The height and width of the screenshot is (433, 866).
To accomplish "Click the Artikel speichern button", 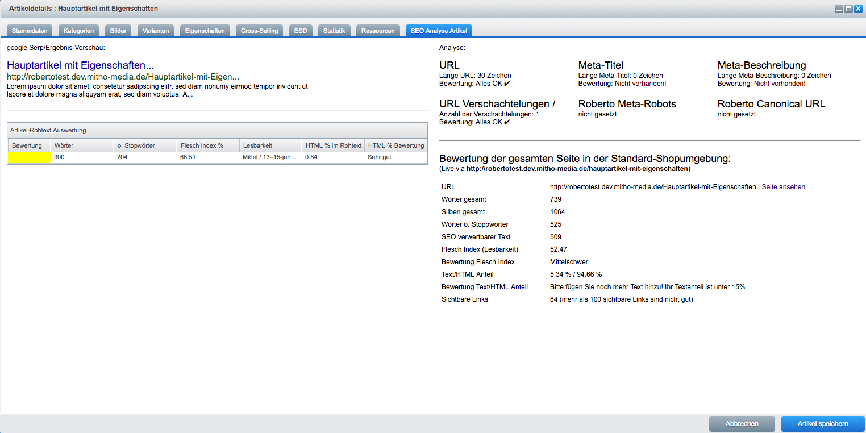I will tap(823, 424).
